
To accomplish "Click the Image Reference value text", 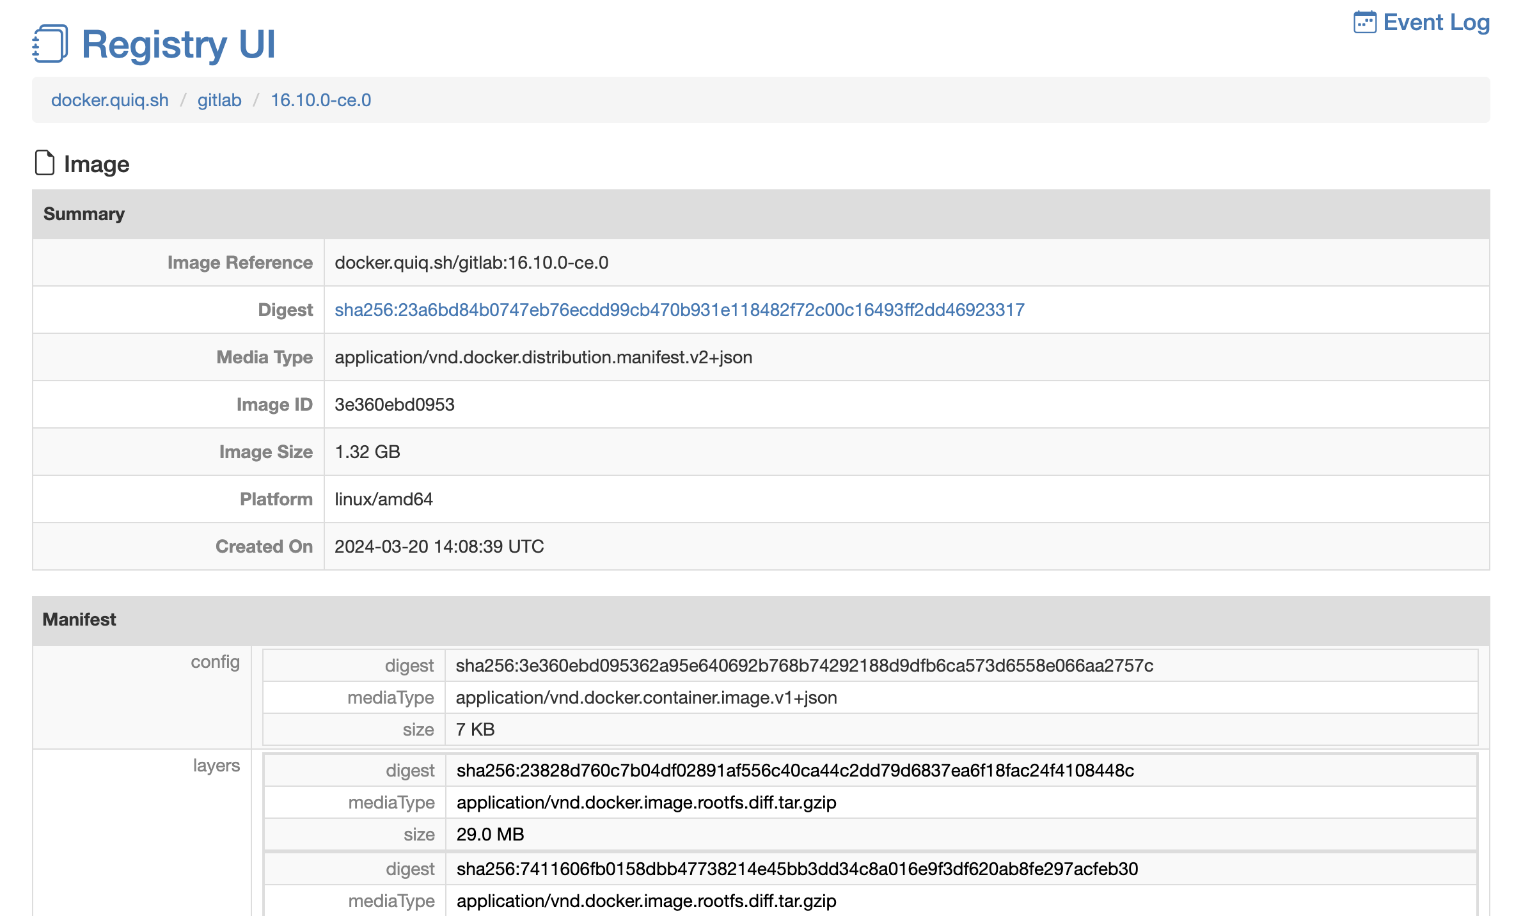I will pyautogui.click(x=471, y=262).
